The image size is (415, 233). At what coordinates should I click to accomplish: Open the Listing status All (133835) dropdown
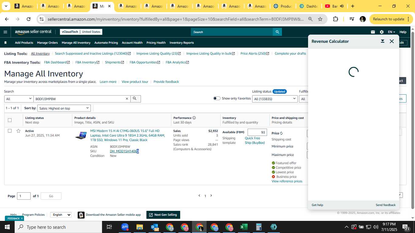tap(275, 99)
